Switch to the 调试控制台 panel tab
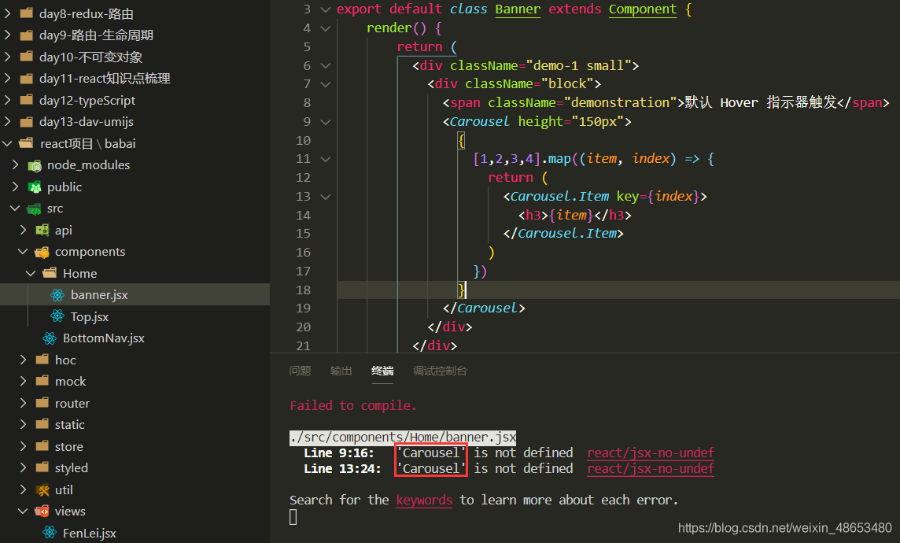 pyautogui.click(x=440, y=371)
